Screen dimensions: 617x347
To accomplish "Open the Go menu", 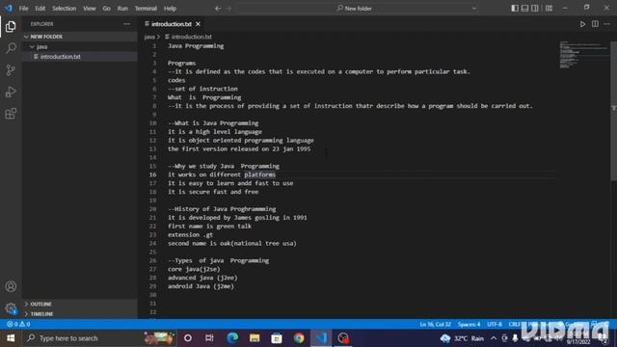I will click(x=107, y=9).
